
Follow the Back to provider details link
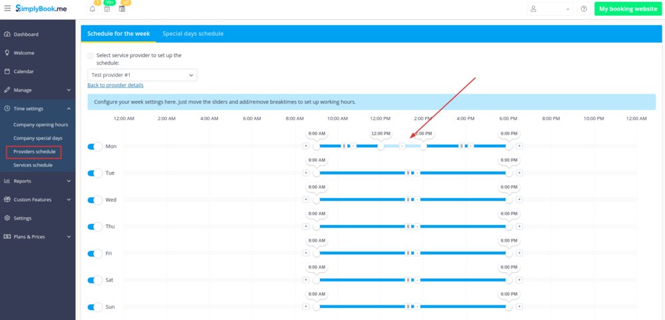(115, 85)
